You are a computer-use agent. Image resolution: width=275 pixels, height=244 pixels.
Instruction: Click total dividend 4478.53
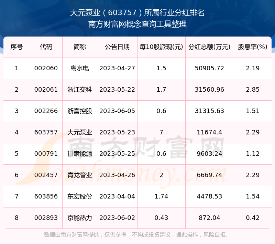[209, 196]
